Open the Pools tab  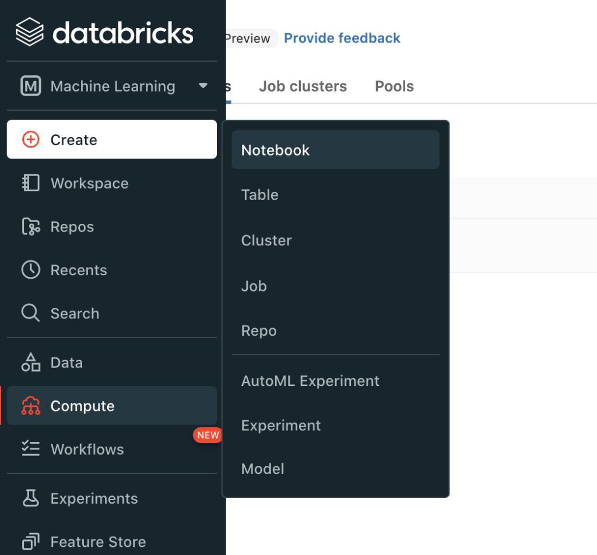(x=394, y=86)
